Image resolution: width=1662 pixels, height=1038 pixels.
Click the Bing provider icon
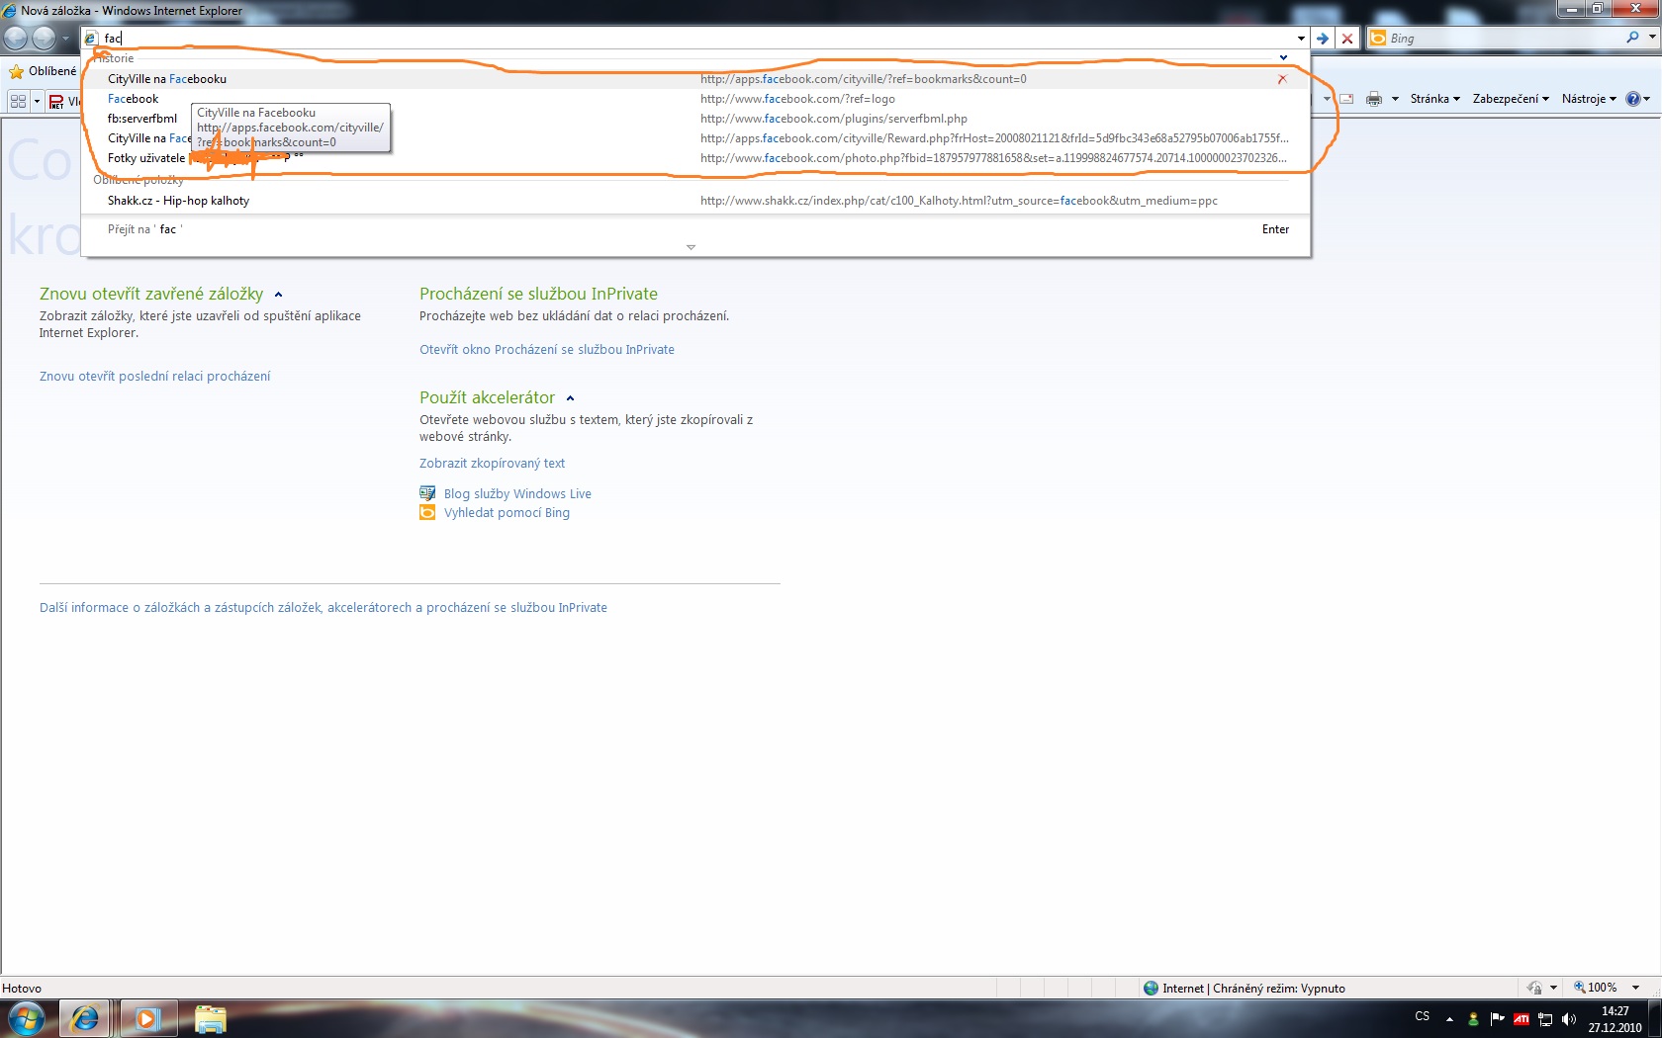click(1378, 39)
